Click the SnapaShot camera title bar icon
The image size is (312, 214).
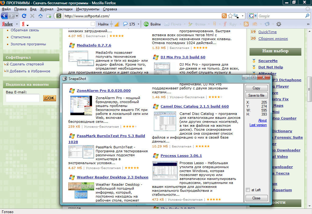(x=65, y=79)
